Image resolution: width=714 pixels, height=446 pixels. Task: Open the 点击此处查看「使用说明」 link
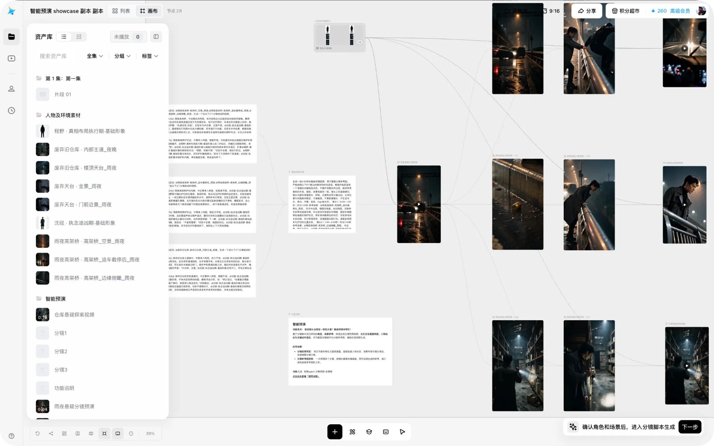tap(306, 377)
